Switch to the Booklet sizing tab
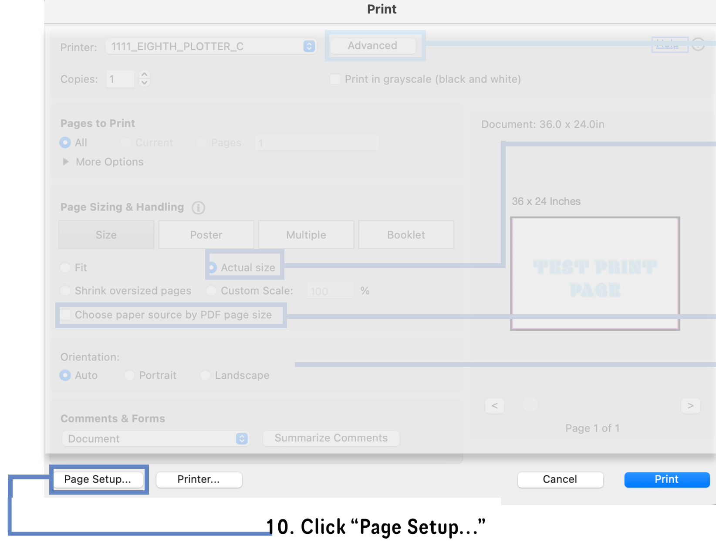Screen dimensions: 716x553 pyautogui.click(x=406, y=234)
